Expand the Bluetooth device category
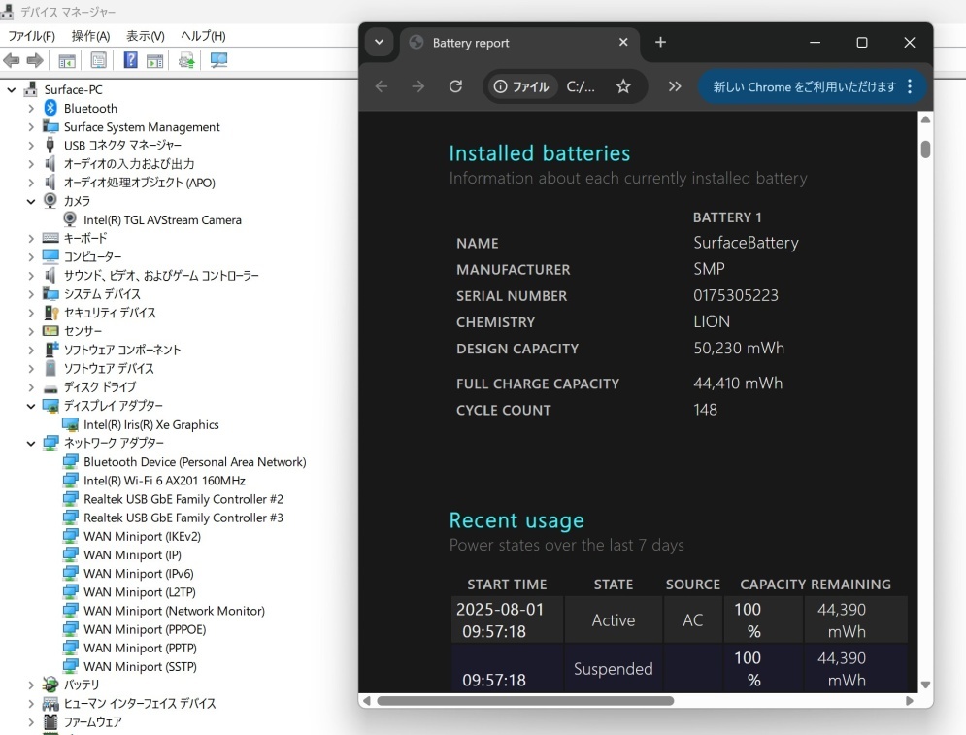966x735 pixels. (x=31, y=109)
